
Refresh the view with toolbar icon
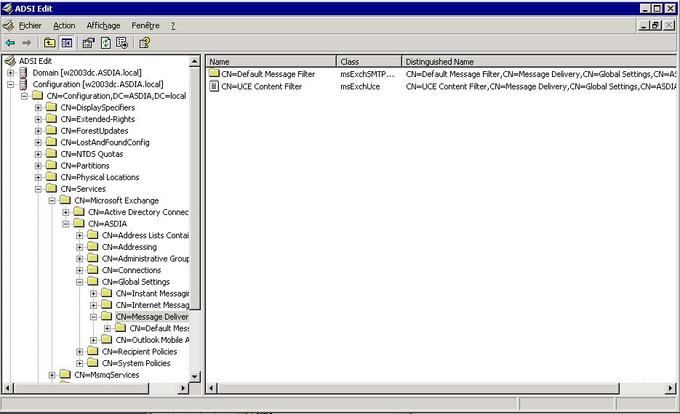(105, 43)
